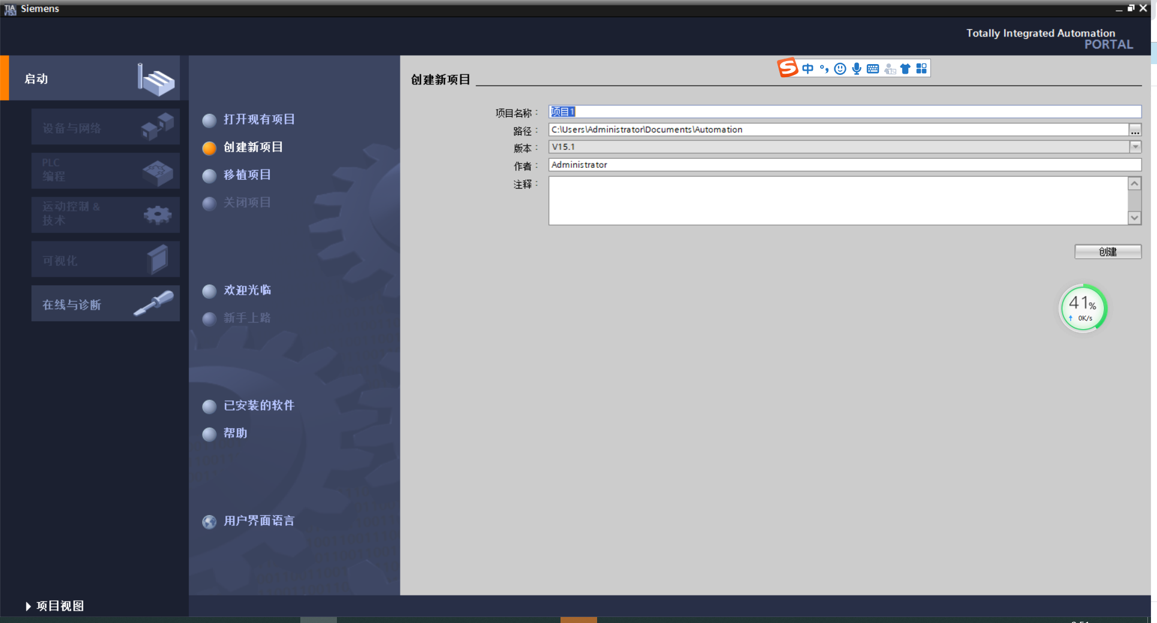The height and width of the screenshot is (623, 1157).
Task: Select 设备与网络 portal
Action: pos(106,127)
